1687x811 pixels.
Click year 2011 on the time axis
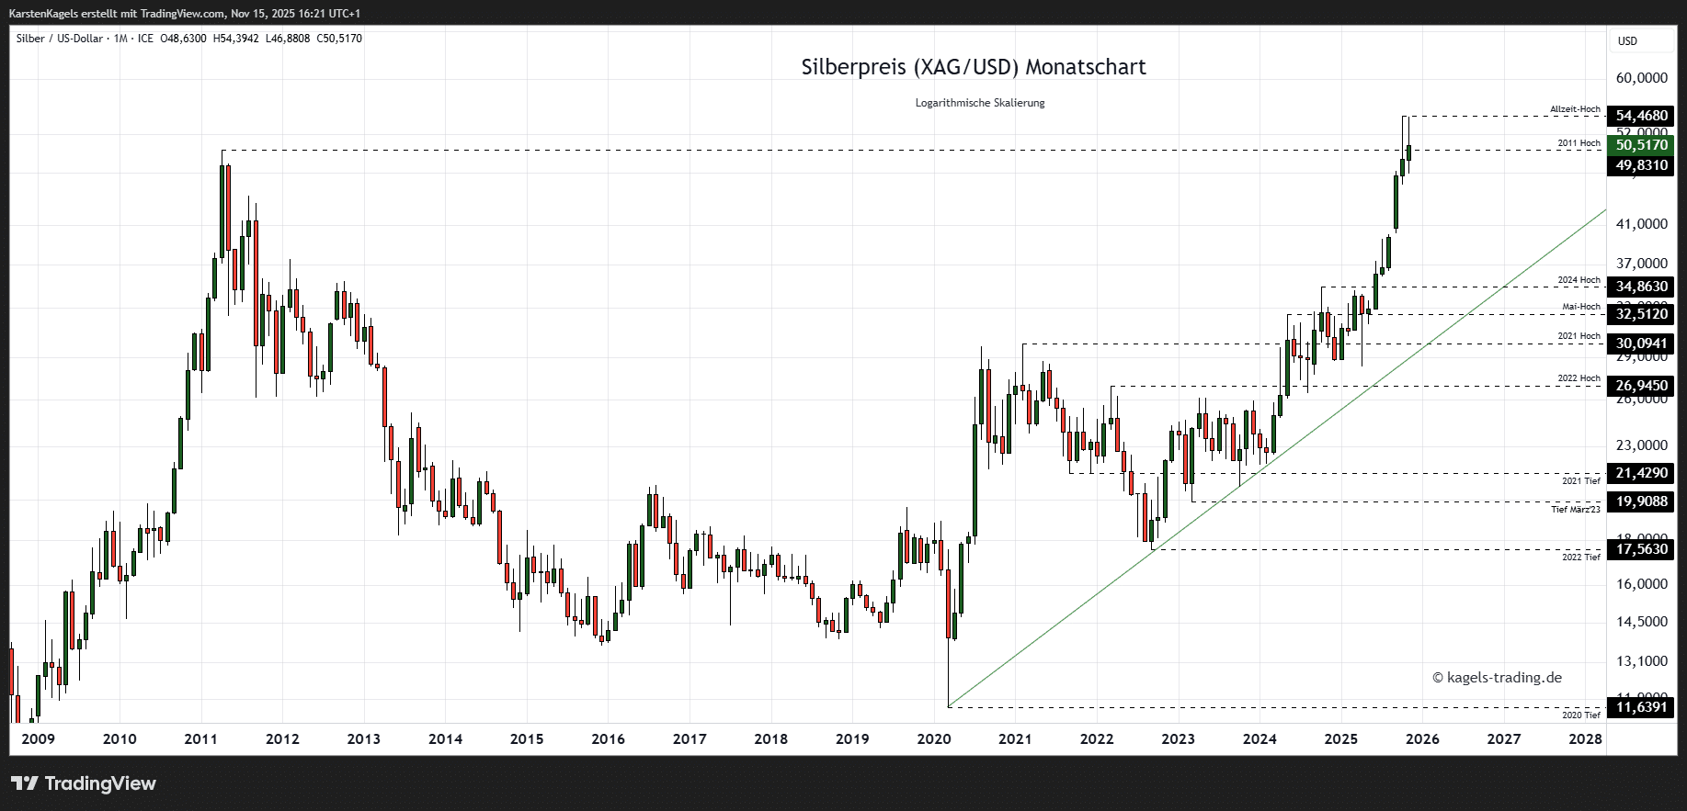point(200,738)
